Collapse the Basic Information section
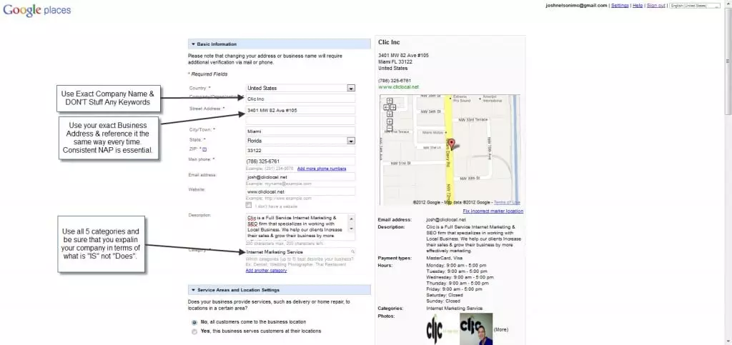Screen dimensions: 732x345 pos(192,44)
